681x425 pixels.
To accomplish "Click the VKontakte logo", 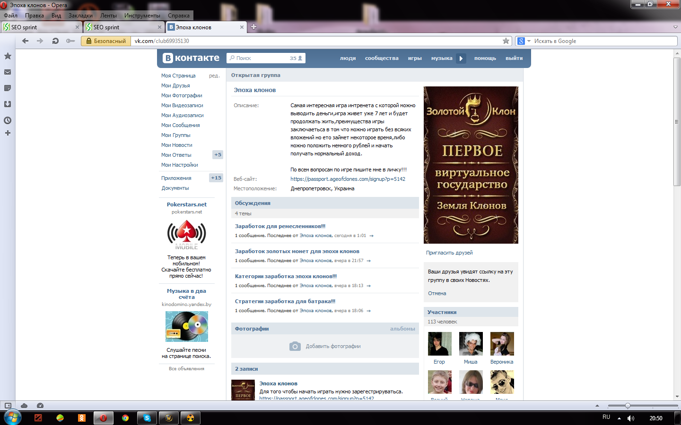I will click(191, 58).
